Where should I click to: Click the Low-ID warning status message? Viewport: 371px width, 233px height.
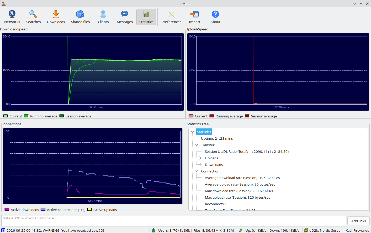55,230
